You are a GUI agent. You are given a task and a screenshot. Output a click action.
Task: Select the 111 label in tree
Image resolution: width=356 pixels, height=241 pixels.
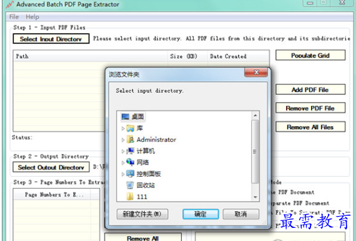point(142,197)
